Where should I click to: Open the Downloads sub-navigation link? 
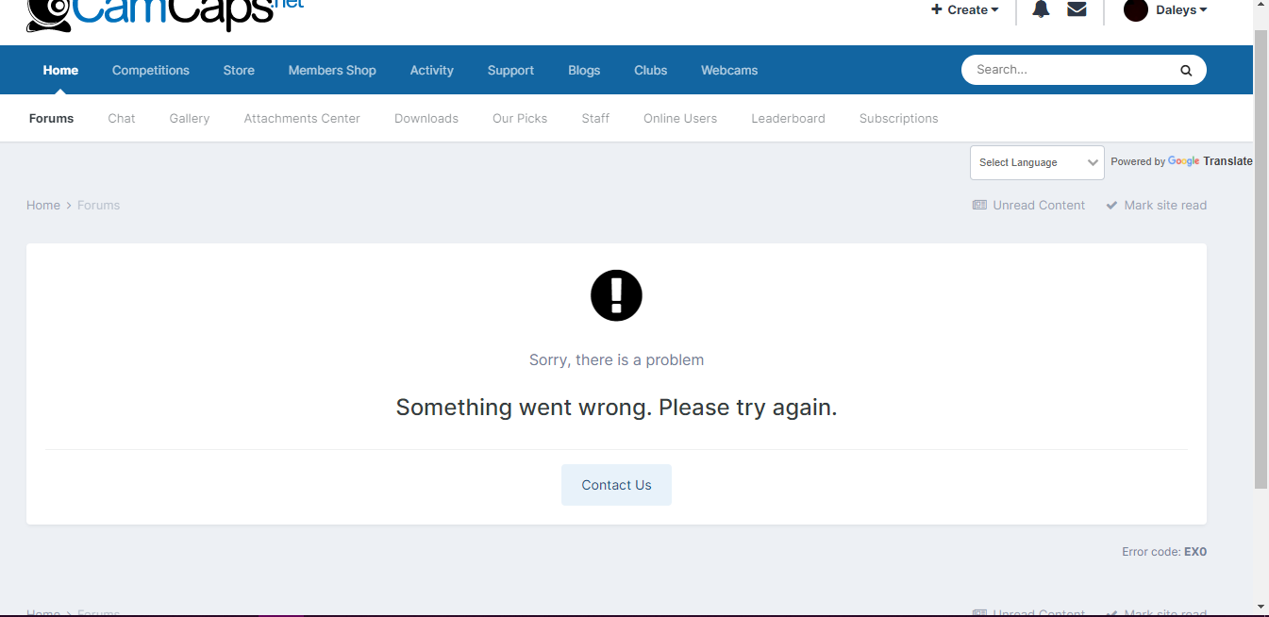426,118
